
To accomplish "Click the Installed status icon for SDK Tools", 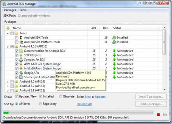I will pyautogui.click(x=114, y=37).
